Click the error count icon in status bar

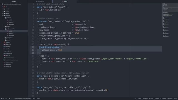pyautogui.click(x=2, y=99)
